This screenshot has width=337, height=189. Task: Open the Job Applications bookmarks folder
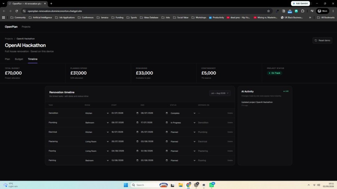(x=65, y=18)
